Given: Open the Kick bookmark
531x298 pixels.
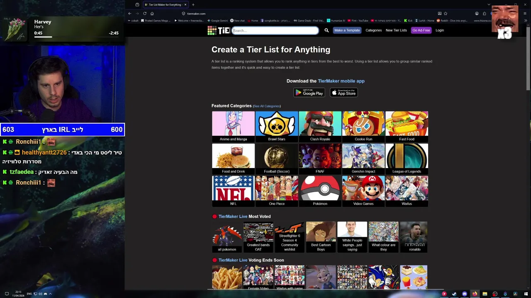Looking at the screenshot, I should (x=408, y=20).
